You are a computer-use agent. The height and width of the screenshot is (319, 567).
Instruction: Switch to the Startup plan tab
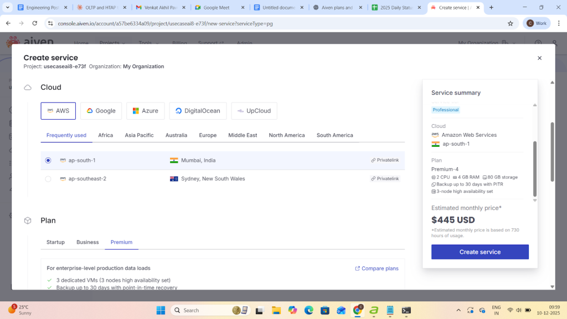pos(55,242)
